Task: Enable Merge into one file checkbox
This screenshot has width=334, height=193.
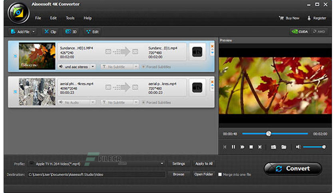Action: [220, 175]
